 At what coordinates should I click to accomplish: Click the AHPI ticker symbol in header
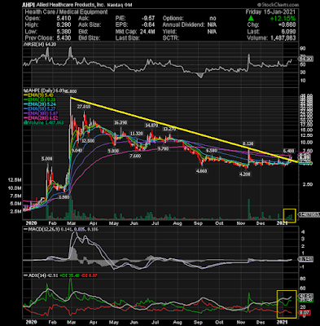tap(28, 5)
